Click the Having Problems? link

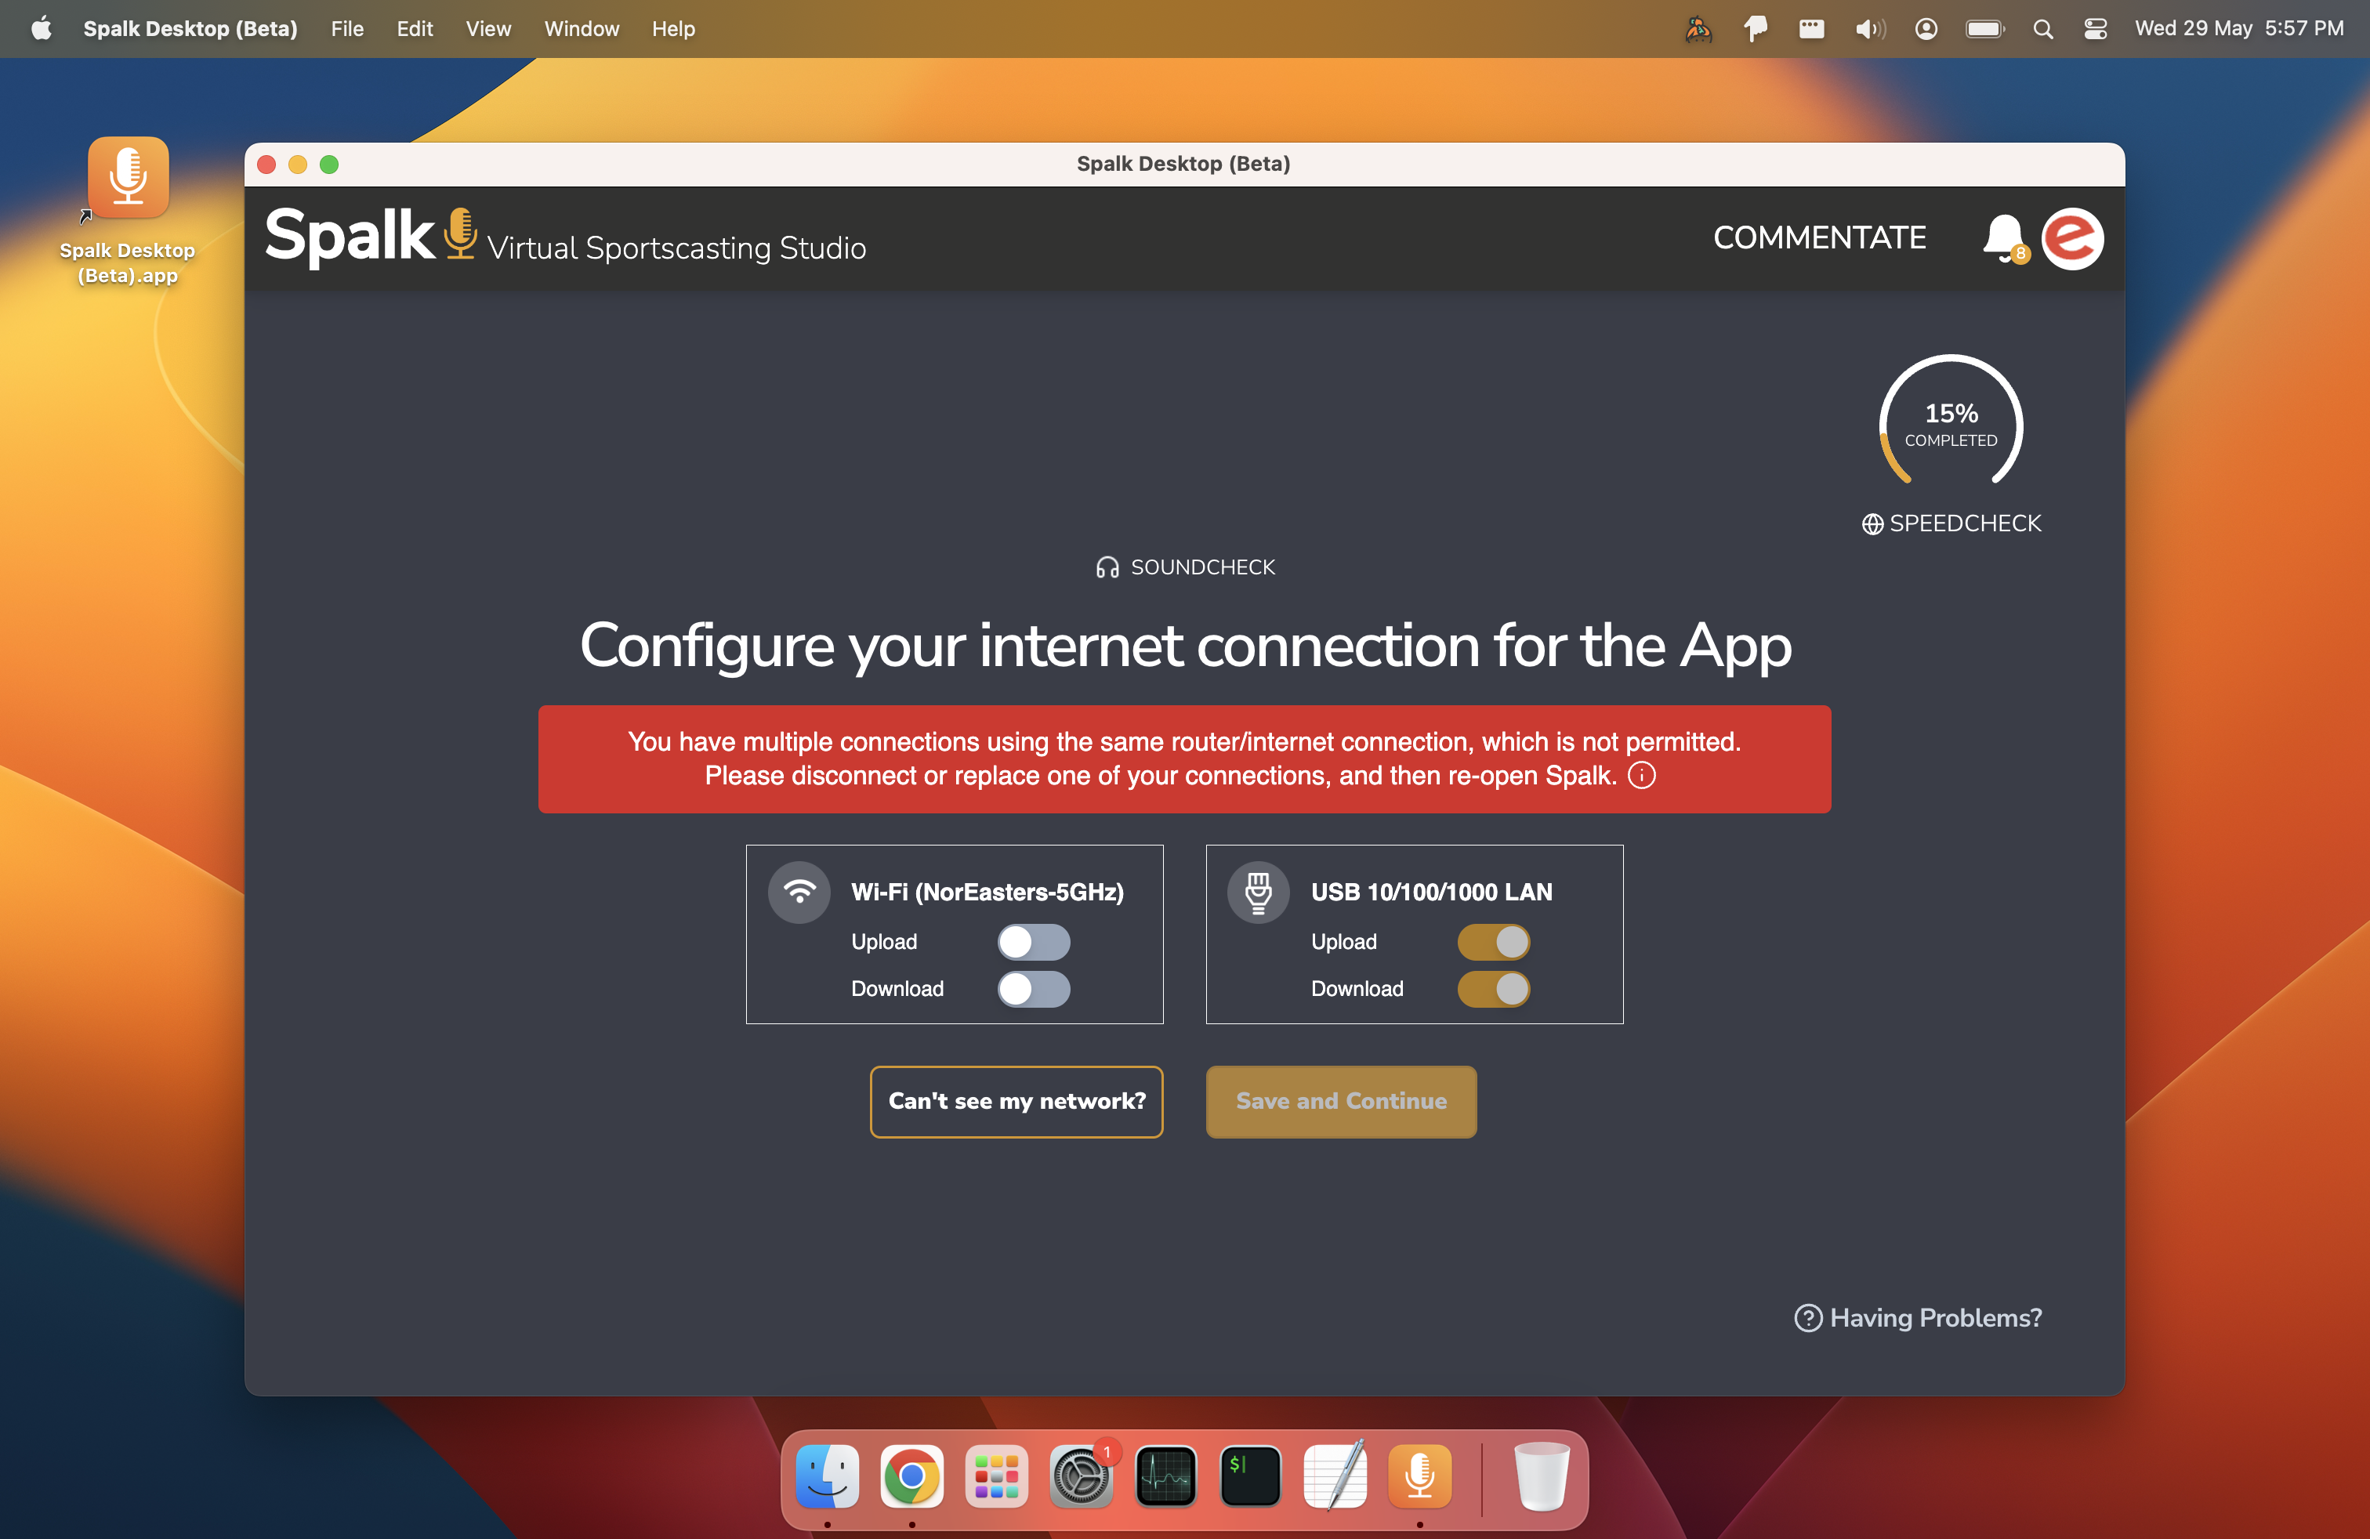point(1918,1318)
